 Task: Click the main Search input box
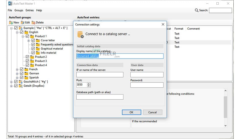pyautogui.click(x=220, y=10)
